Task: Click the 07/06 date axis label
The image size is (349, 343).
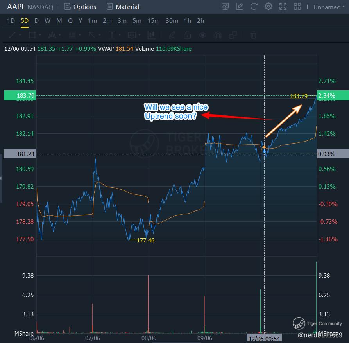Action: pos(93,338)
